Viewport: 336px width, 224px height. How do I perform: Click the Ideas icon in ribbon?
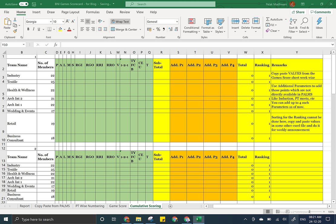coord(319,21)
